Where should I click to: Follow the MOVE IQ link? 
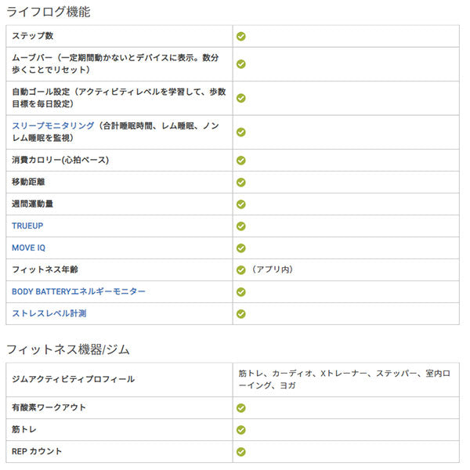(x=29, y=248)
